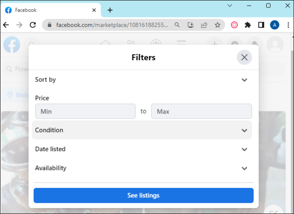This screenshot has height=214, width=294.
Task: Open the Date listed options
Action: (142, 149)
